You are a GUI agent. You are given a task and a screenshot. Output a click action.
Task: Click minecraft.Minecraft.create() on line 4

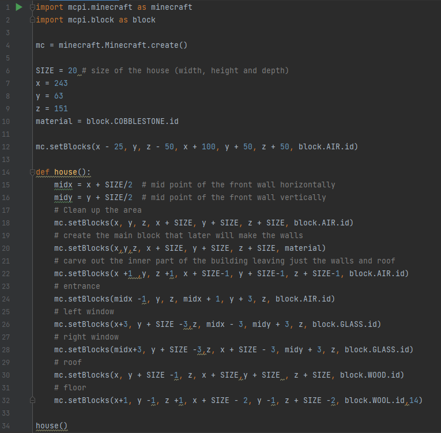coord(123,45)
